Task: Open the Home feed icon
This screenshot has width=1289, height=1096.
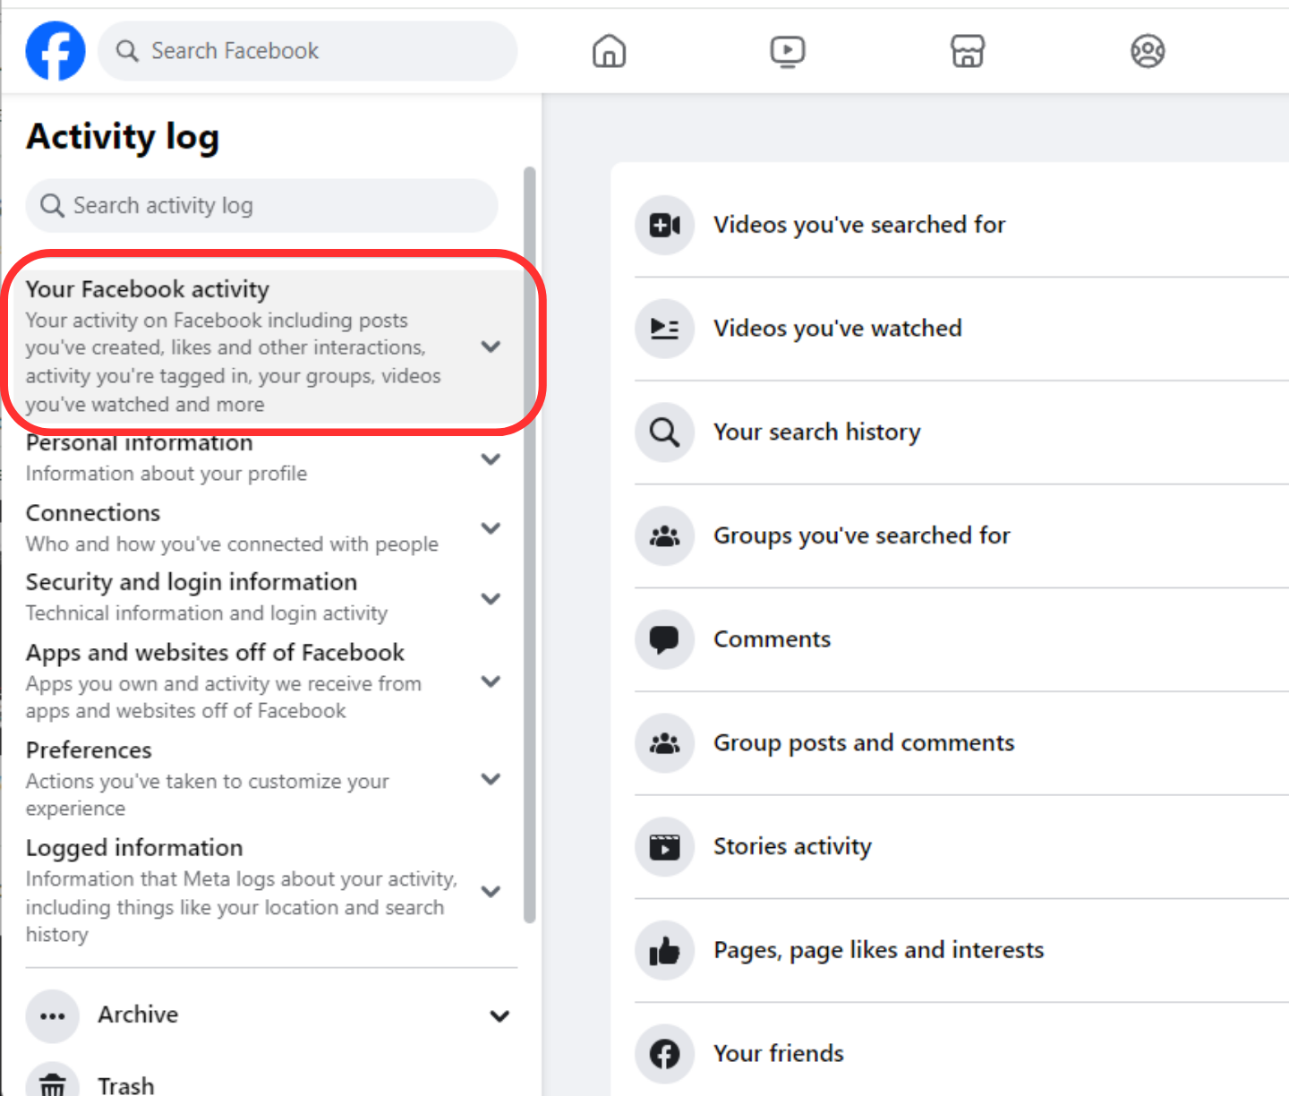Action: [609, 51]
